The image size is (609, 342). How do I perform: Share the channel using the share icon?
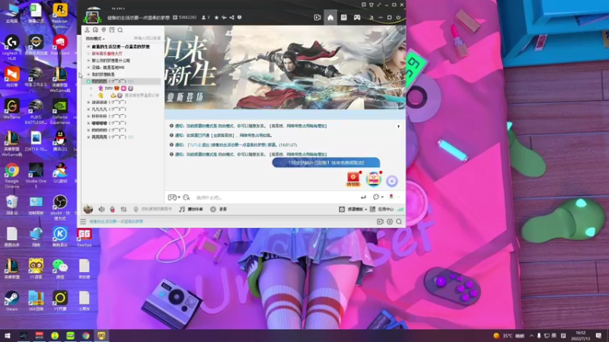(232, 17)
